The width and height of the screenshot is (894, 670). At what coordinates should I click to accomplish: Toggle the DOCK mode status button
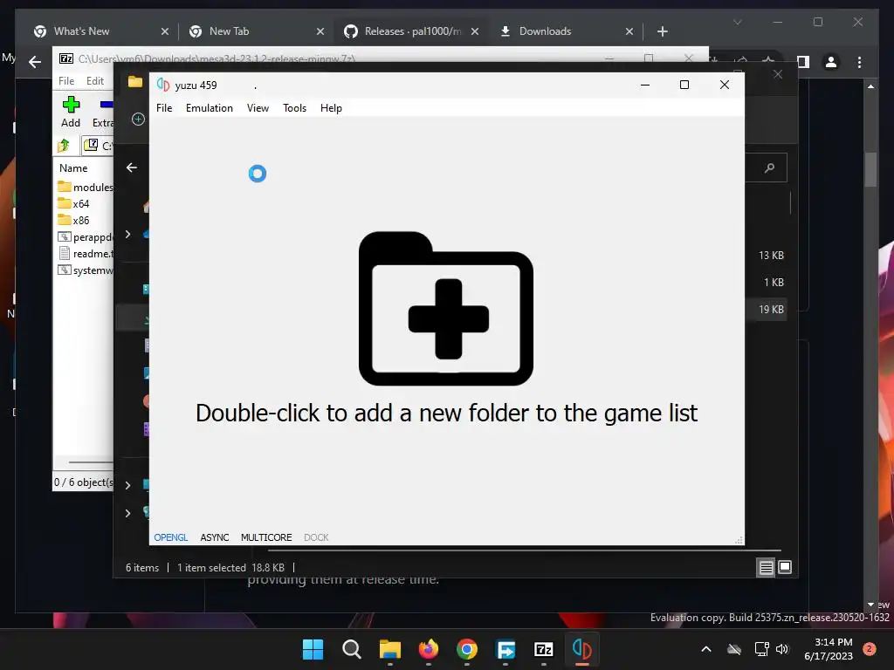[x=316, y=537]
